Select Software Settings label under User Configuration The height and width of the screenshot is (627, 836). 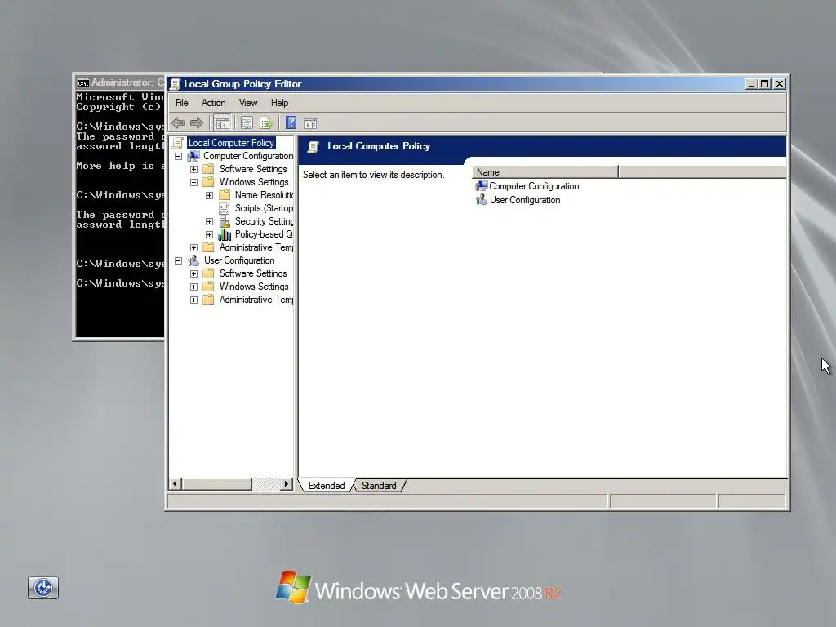pyautogui.click(x=253, y=273)
